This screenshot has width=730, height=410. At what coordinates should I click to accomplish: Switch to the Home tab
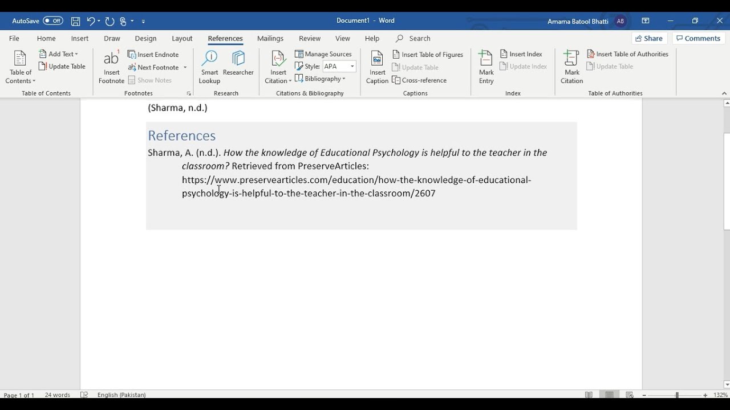46,38
